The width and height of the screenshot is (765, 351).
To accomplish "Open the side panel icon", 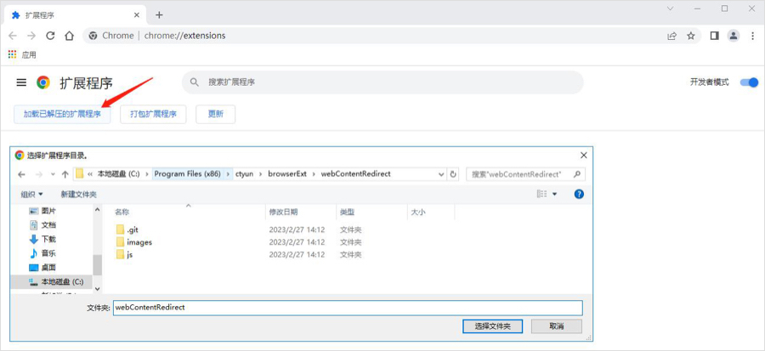I will pyautogui.click(x=714, y=36).
